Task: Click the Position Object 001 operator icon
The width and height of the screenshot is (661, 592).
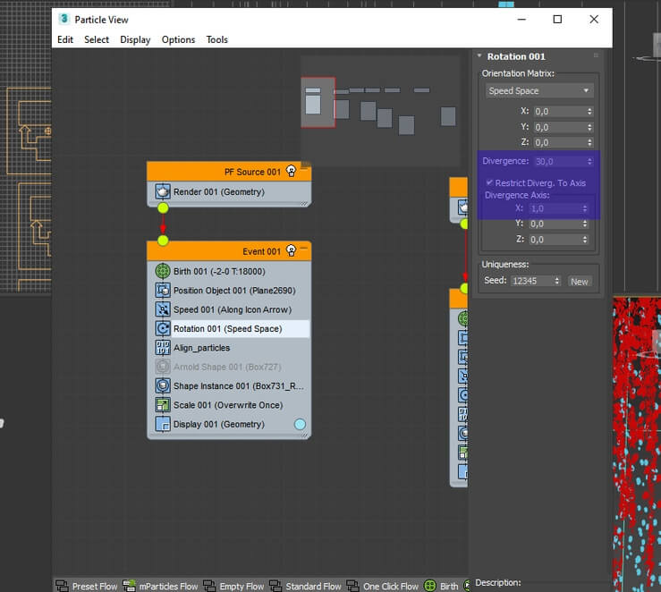Action: 163,290
